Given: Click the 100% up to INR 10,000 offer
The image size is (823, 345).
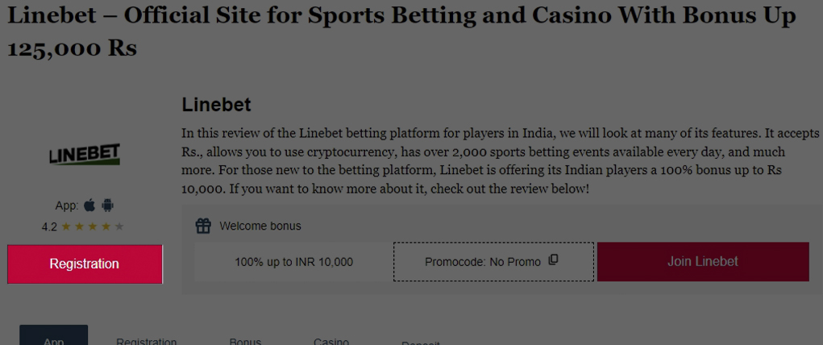Looking at the screenshot, I should [293, 262].
